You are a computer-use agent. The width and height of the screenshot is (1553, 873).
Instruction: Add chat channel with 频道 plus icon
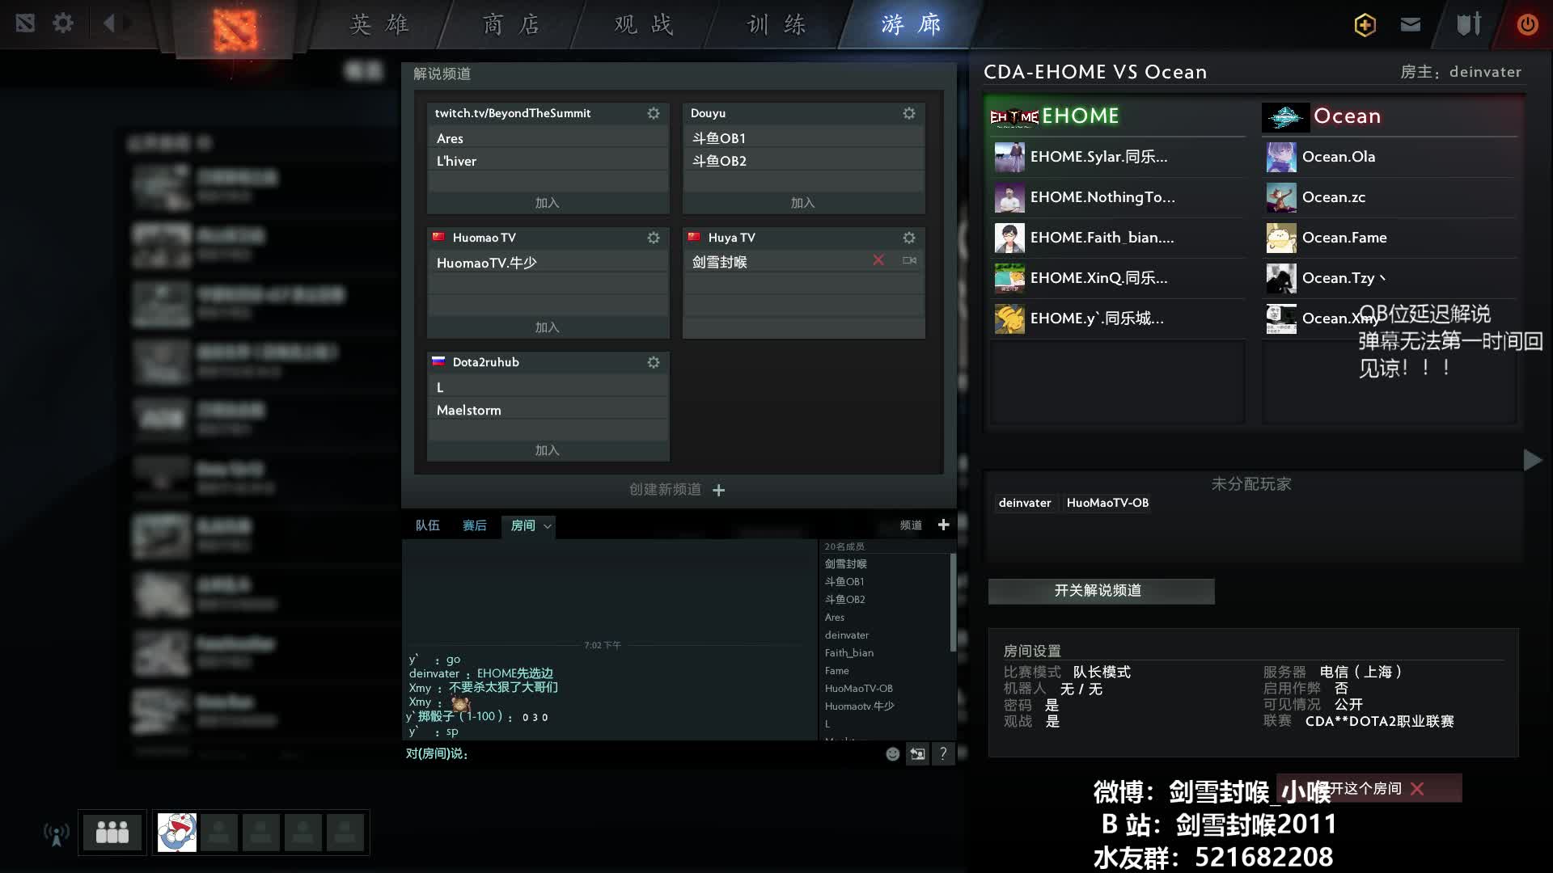[x=943, y=525]
